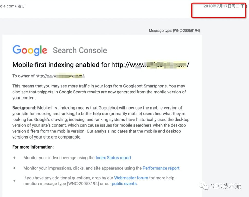The height and width of the screenshot is (197, 249).
Task: Click the Google logo
Action: (30, 50)
